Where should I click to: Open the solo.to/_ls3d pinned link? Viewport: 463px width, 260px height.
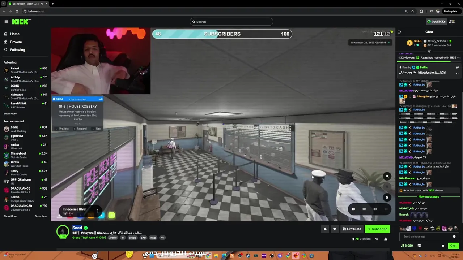(x=432, y=73)
